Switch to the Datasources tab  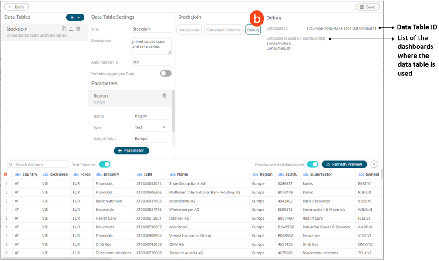(189, 30)
